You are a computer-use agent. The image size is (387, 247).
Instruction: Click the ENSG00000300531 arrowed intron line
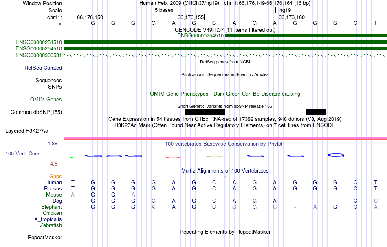tap(225, 55)
